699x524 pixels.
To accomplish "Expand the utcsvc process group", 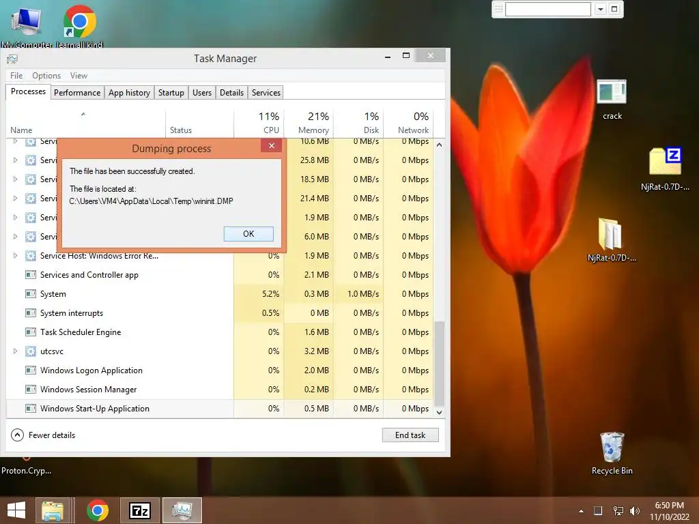I will click(15, 351).
